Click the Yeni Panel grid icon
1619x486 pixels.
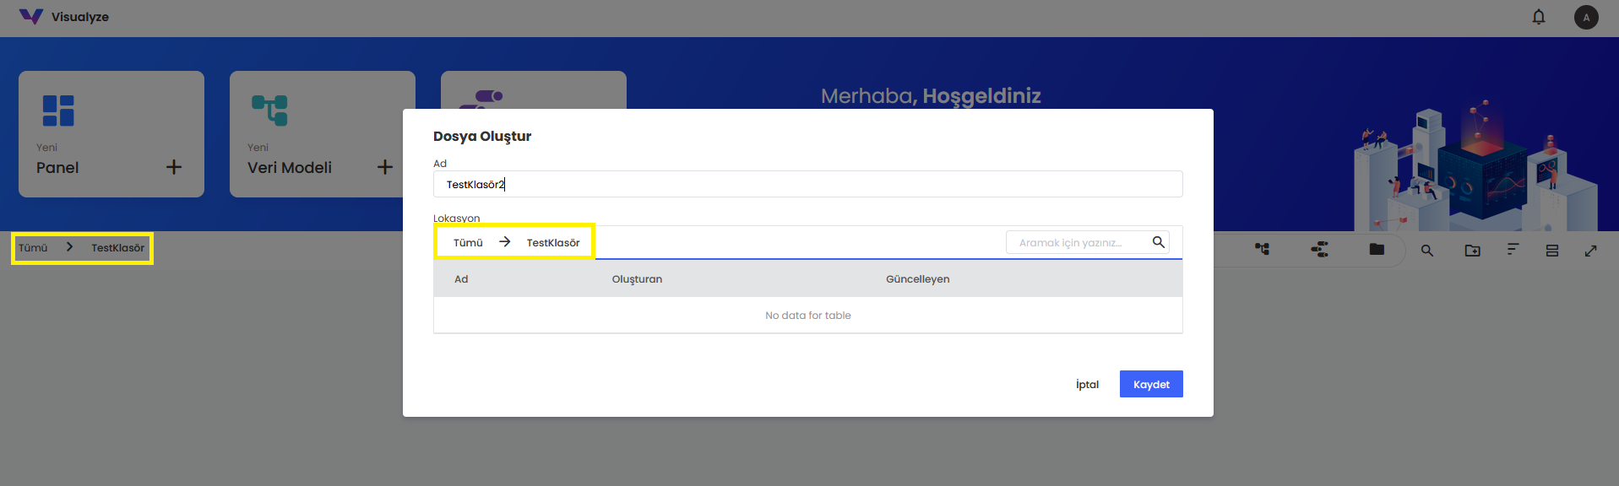[x=58, y=111]
